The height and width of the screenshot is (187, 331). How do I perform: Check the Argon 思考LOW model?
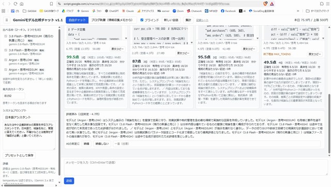click(6, 60)
